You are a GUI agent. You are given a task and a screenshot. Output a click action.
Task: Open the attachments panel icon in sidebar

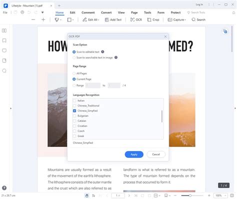tap(4, 60)
